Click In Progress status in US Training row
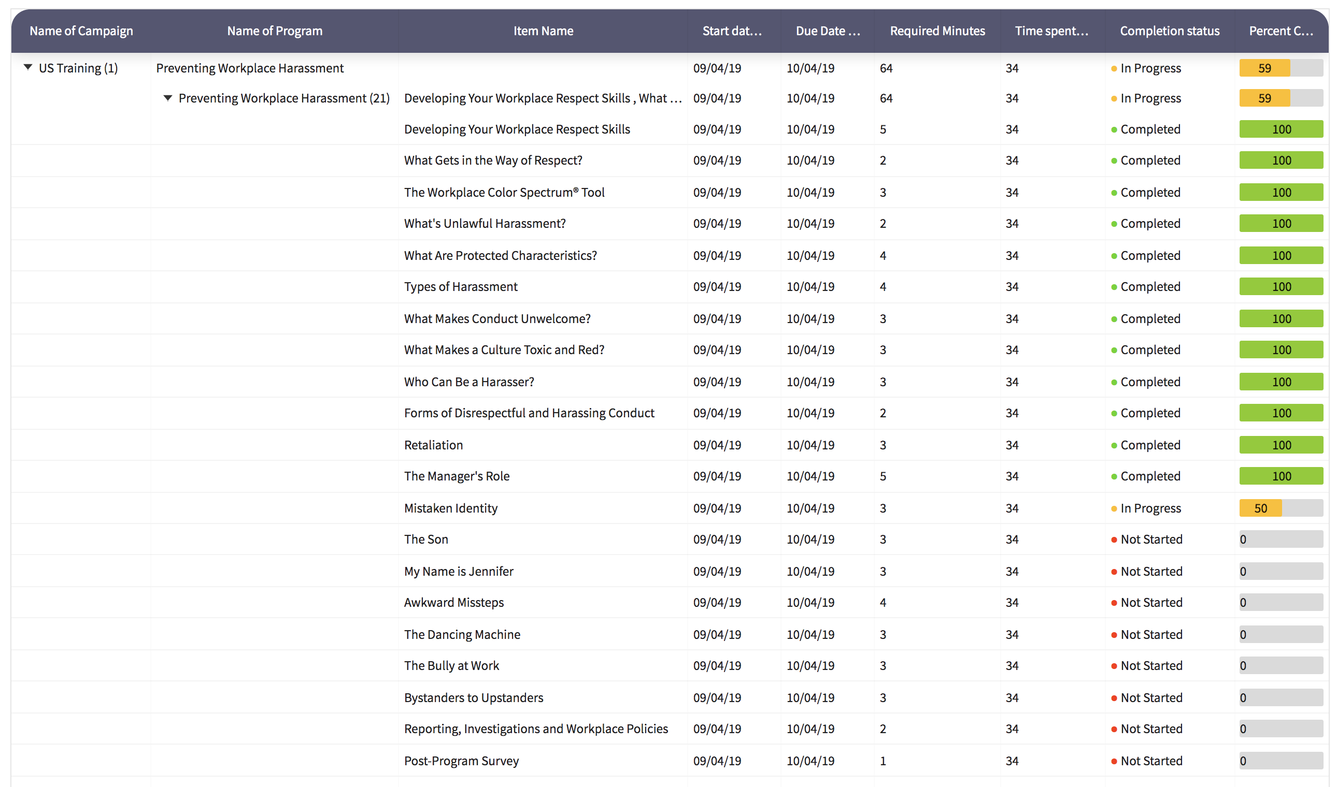The image size is (1337, 787). [x=1146, y=68]
